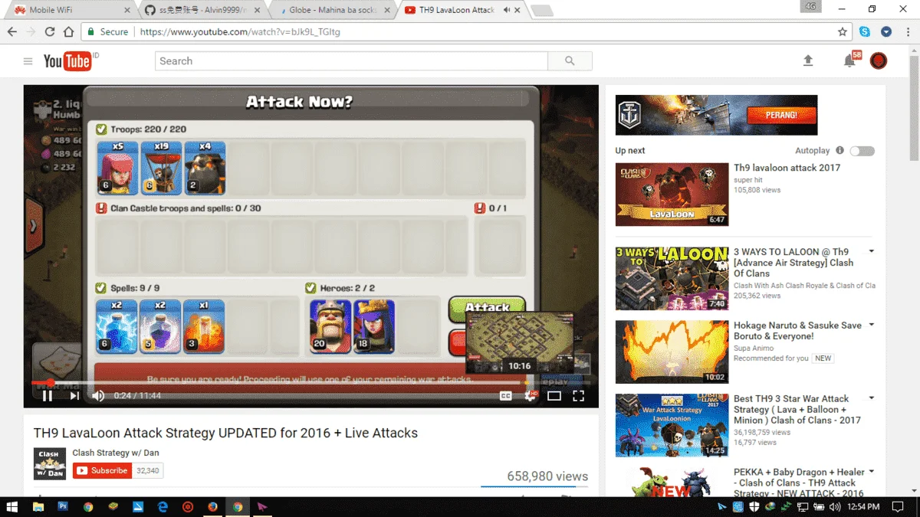Show Autoplay info icon
The width and height of the screenshot is (920, 517).
click(x=839, y=151)
